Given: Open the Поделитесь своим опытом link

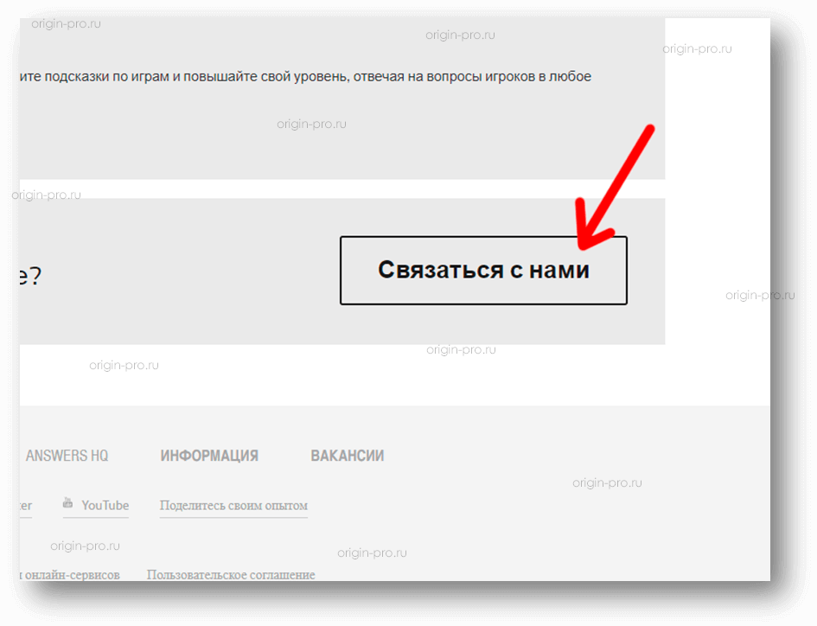Looking at the screenshot, I should (x=233, y=505).
